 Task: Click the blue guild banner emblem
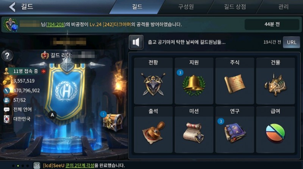[66, 91]
